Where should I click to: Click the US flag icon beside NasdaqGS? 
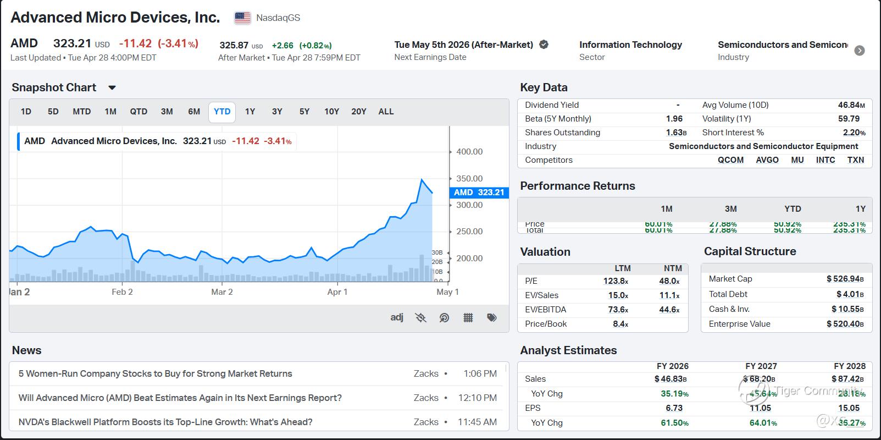pyautogui.click(x=242, y=18)
